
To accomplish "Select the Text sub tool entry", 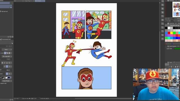I will 6,6.
